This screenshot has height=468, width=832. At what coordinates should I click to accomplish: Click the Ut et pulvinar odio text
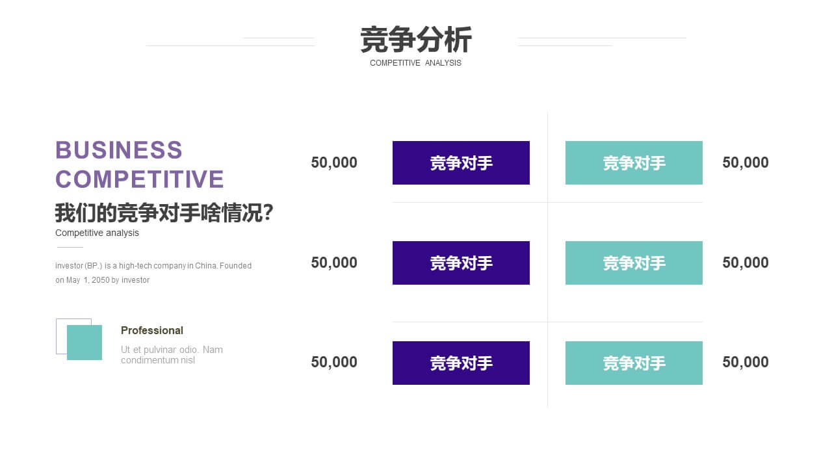172,355
